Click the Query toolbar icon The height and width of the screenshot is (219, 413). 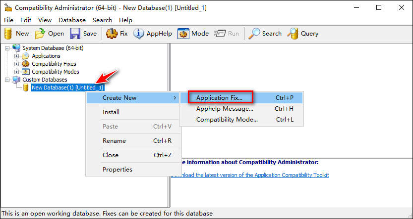coord(293,34)
